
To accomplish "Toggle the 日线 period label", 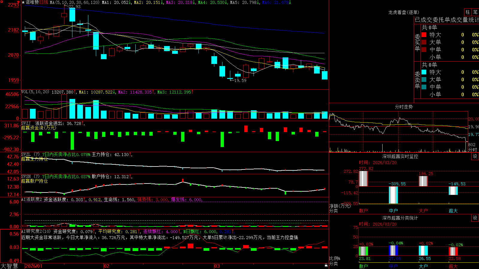I will click(x=44, y=2).
